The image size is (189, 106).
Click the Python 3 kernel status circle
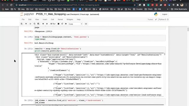coord(168,19)
